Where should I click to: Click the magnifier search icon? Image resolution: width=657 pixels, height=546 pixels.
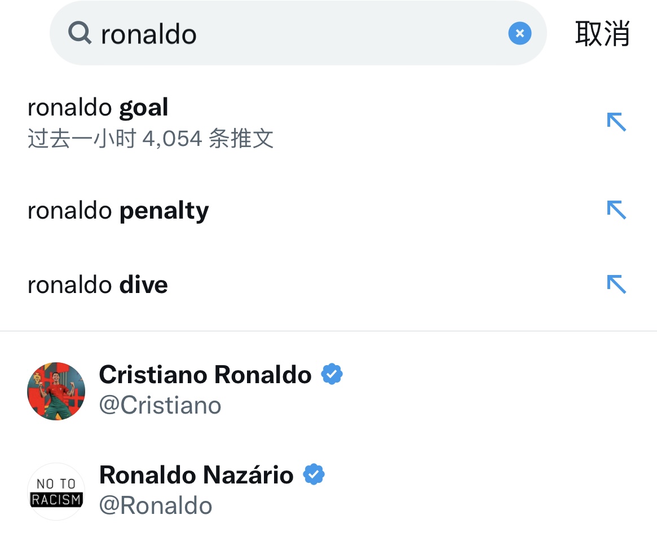tap(80, 34)
